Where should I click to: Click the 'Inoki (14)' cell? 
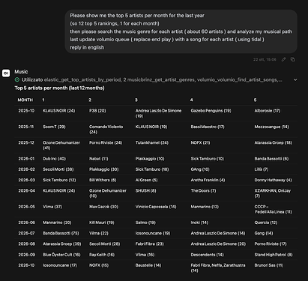(199, 223)
